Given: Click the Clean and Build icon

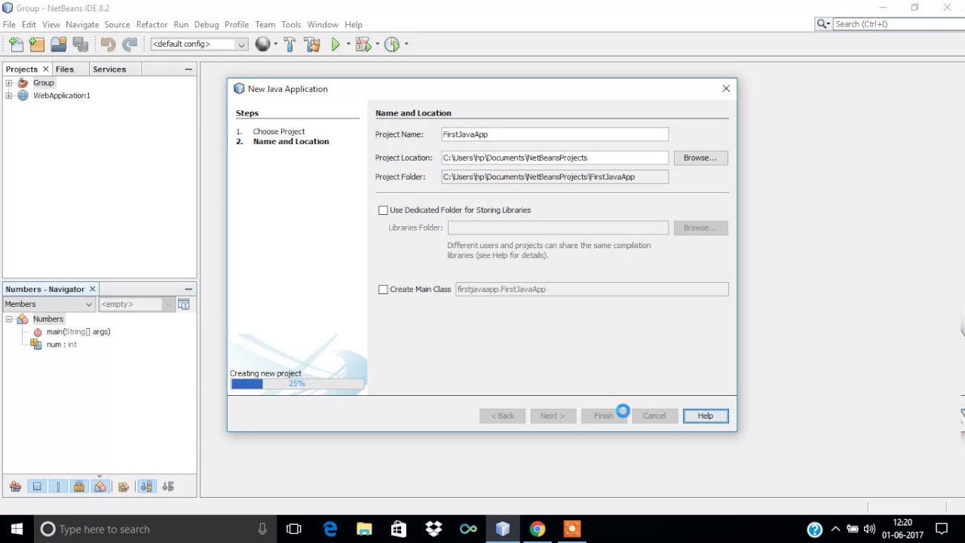Looking at the screenshot, I should click(312, 44).
